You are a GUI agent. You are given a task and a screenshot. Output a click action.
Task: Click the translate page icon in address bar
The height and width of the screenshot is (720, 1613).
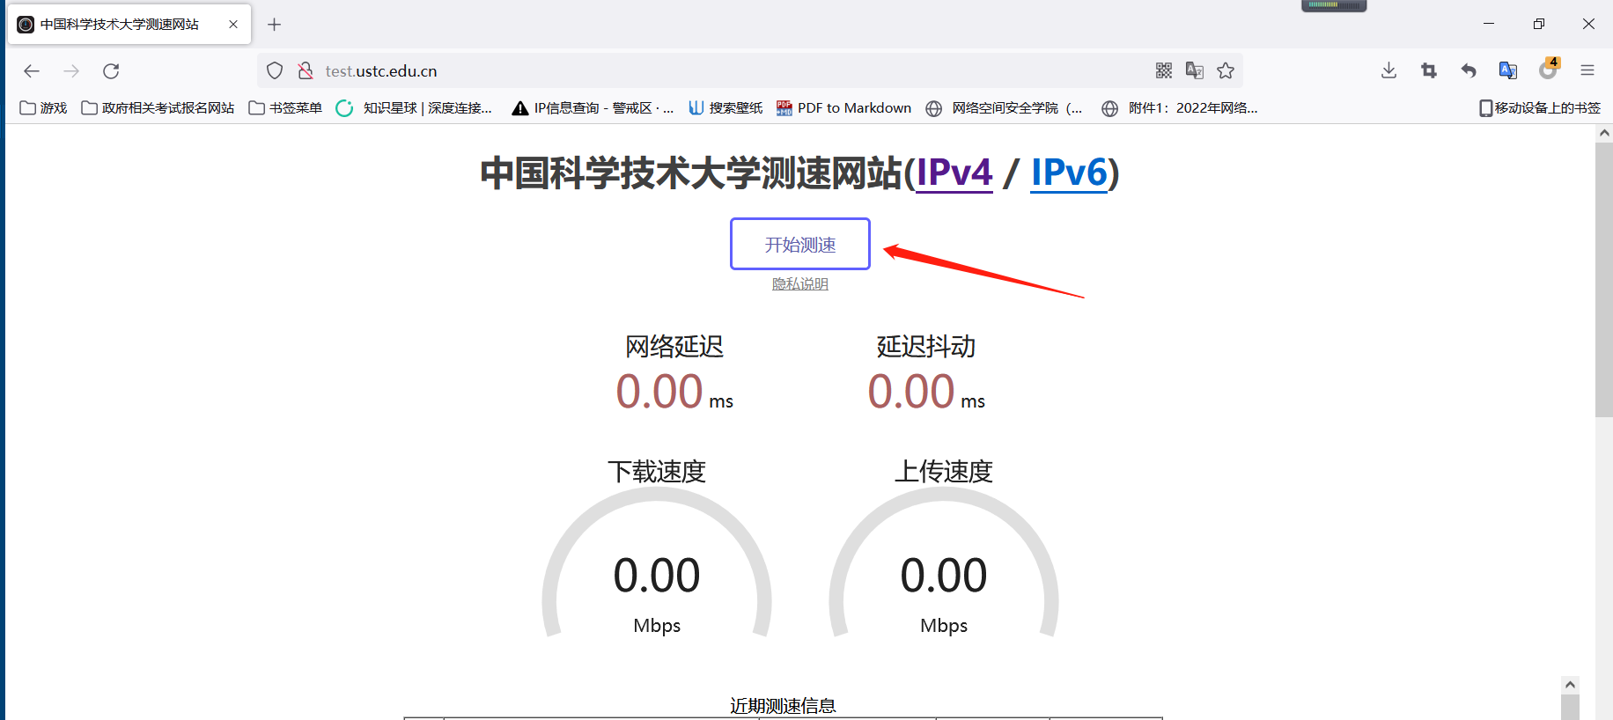(x=1195, y=70)
